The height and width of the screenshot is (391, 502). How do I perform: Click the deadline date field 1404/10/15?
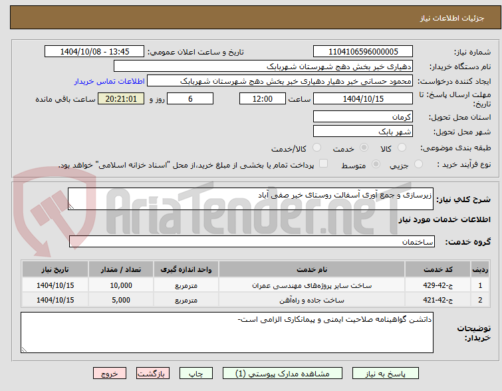click(363, 98)
